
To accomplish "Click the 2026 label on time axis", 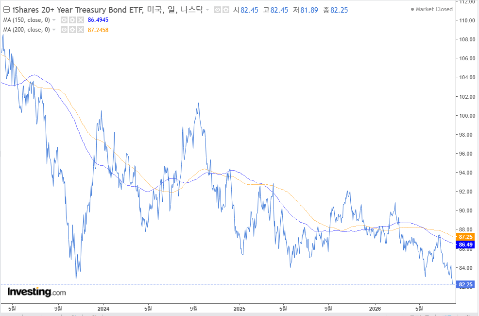I will point(375,309).
